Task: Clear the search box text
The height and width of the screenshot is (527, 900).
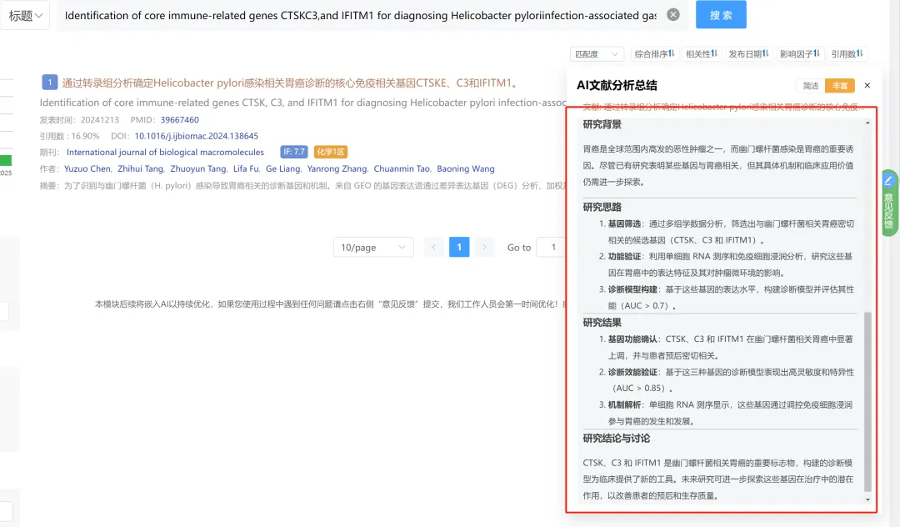Action: [x=673, y=15]
